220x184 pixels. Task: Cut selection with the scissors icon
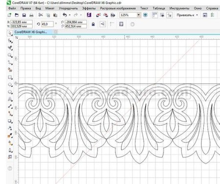(41, 15)
